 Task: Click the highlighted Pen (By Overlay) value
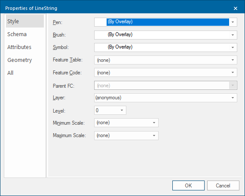[168, 22]
